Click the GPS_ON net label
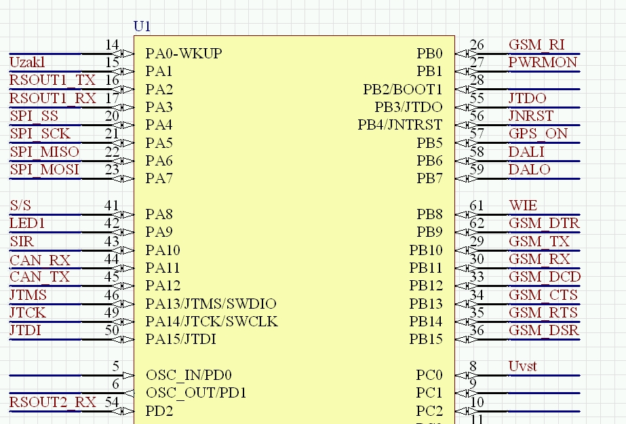Viewport: 626px width, 424px height. (x=538, y=134)
